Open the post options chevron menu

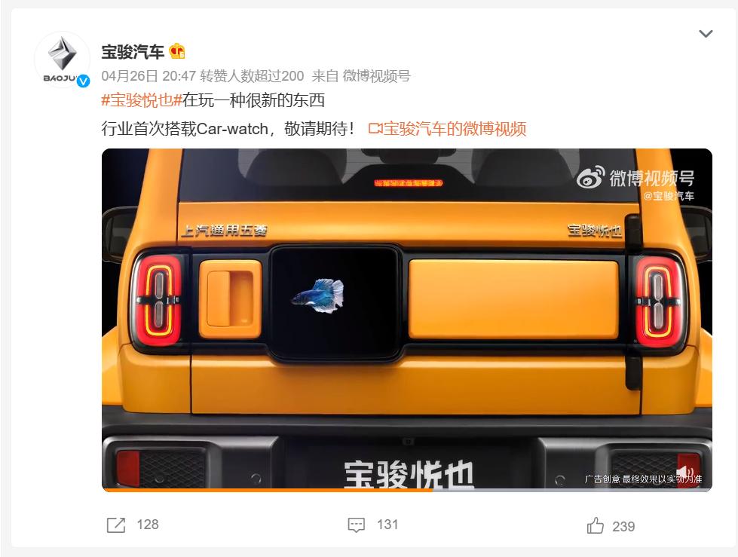706,34
